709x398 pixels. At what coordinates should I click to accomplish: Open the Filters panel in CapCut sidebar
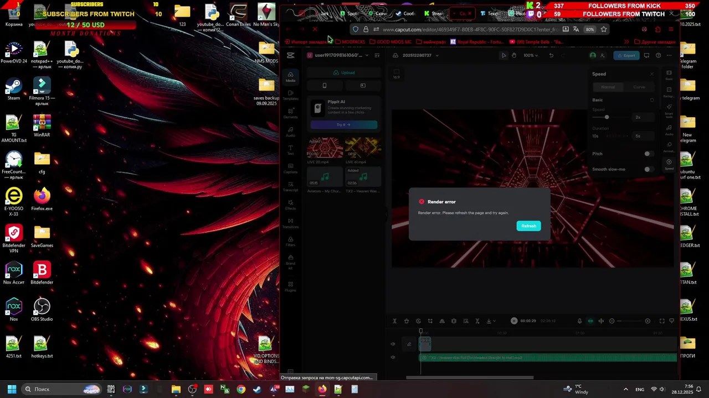[290, 241]
